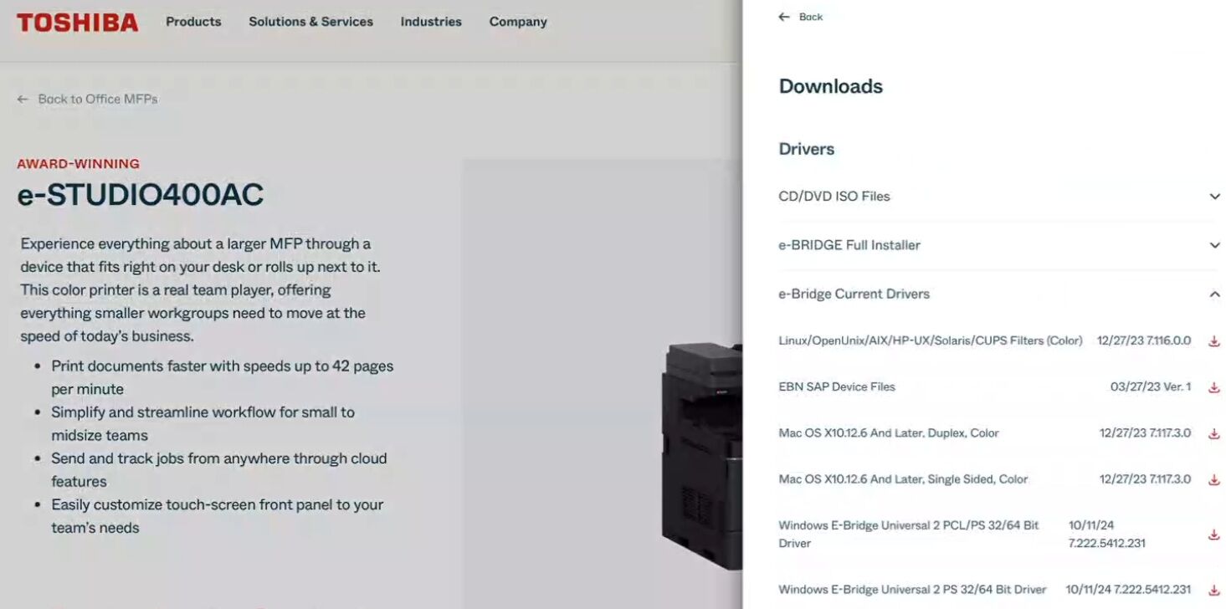Screen dimensions: 1226x609
Task: Download Mac OS Single Sided Color driver
Action: click(1214, 480)
